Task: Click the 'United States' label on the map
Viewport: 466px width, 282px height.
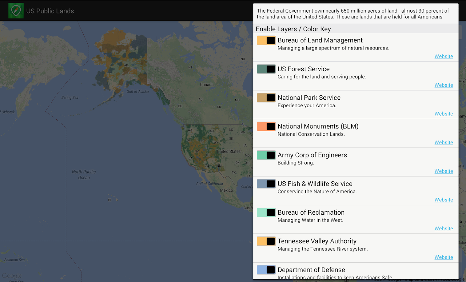Action: pos(229,151)
